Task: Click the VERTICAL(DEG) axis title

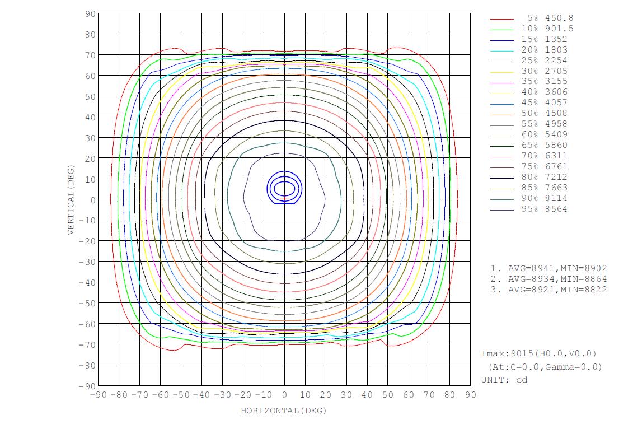Action: (71, 200)
